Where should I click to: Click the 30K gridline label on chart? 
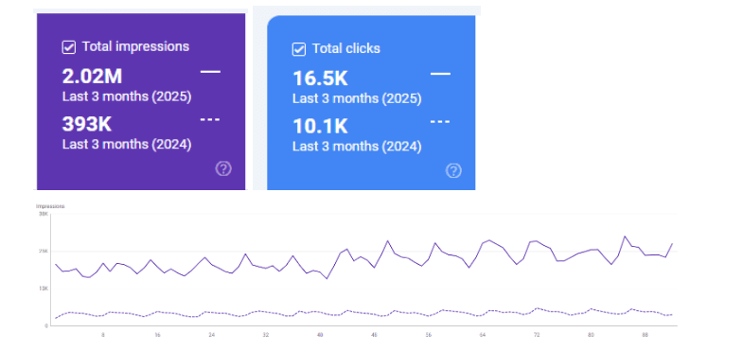(x=44, y=214)
